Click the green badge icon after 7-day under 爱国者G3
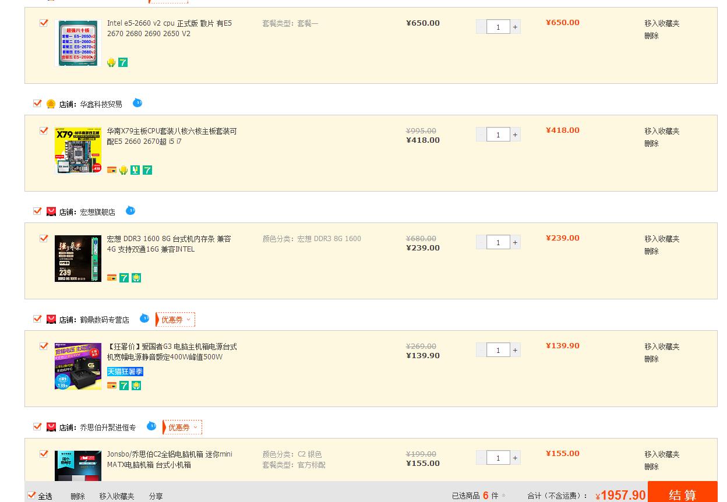Image resolution: width=727 pixels, height=502 pixels. tap(136, 386)
